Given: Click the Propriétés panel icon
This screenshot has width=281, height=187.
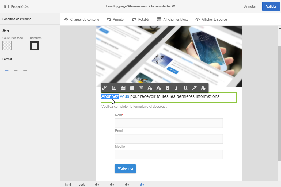Looking at the screenshot, I should tap(6, 7).
